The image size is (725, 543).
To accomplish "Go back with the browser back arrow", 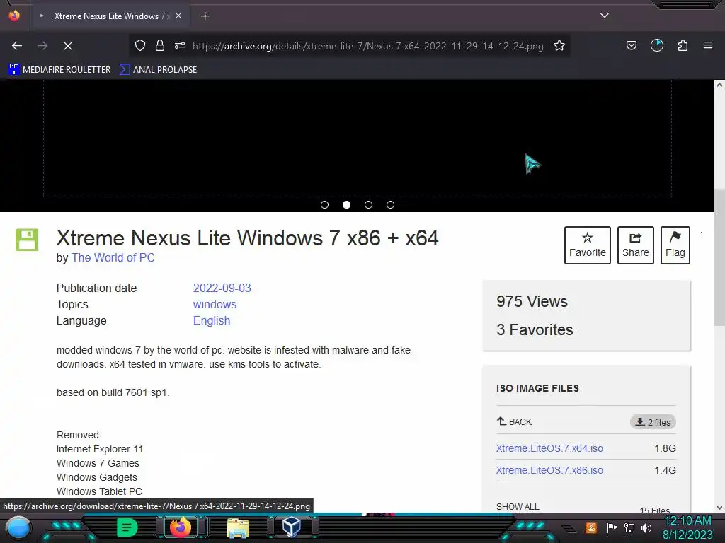I will (x=17, y=46).
